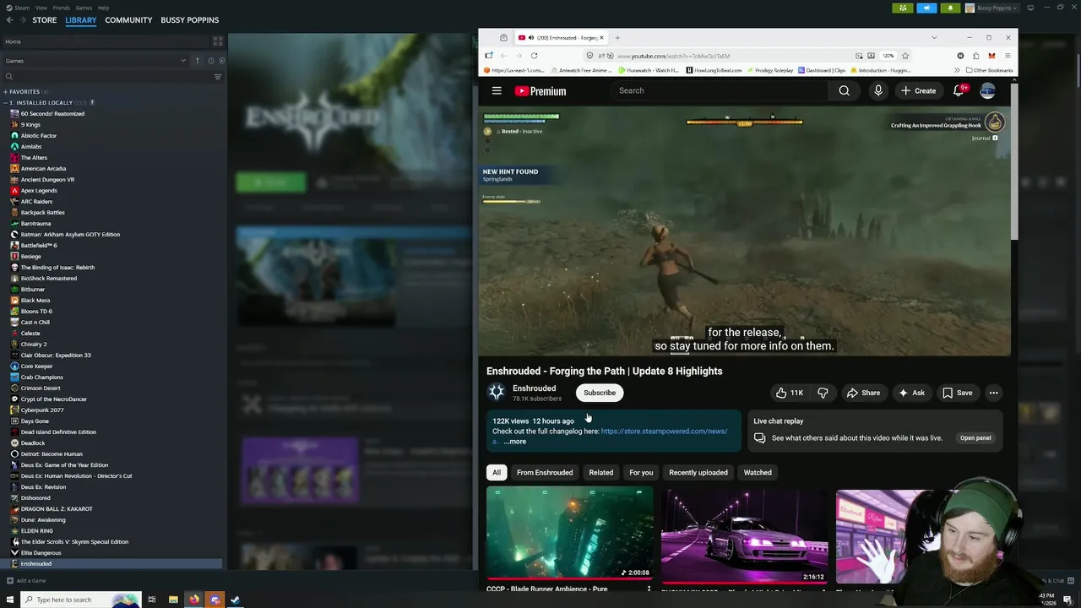The height and width of the screenshot is (608, 1081).
Task: Go back in Firefox browser
Action: 503,56
